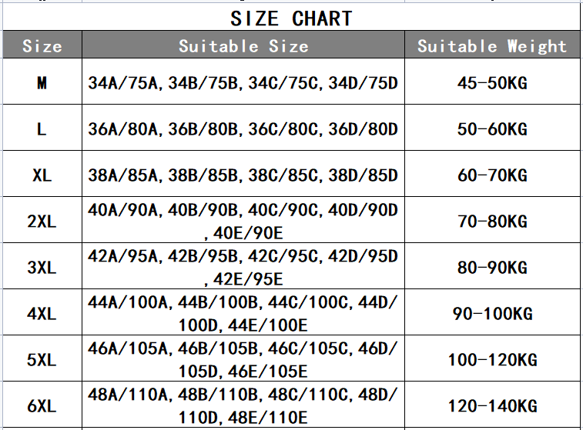Screen dimensions: 583x430
Task: Select the 6XL size cell
Action: pyautogui.click(x=42, y=406)
